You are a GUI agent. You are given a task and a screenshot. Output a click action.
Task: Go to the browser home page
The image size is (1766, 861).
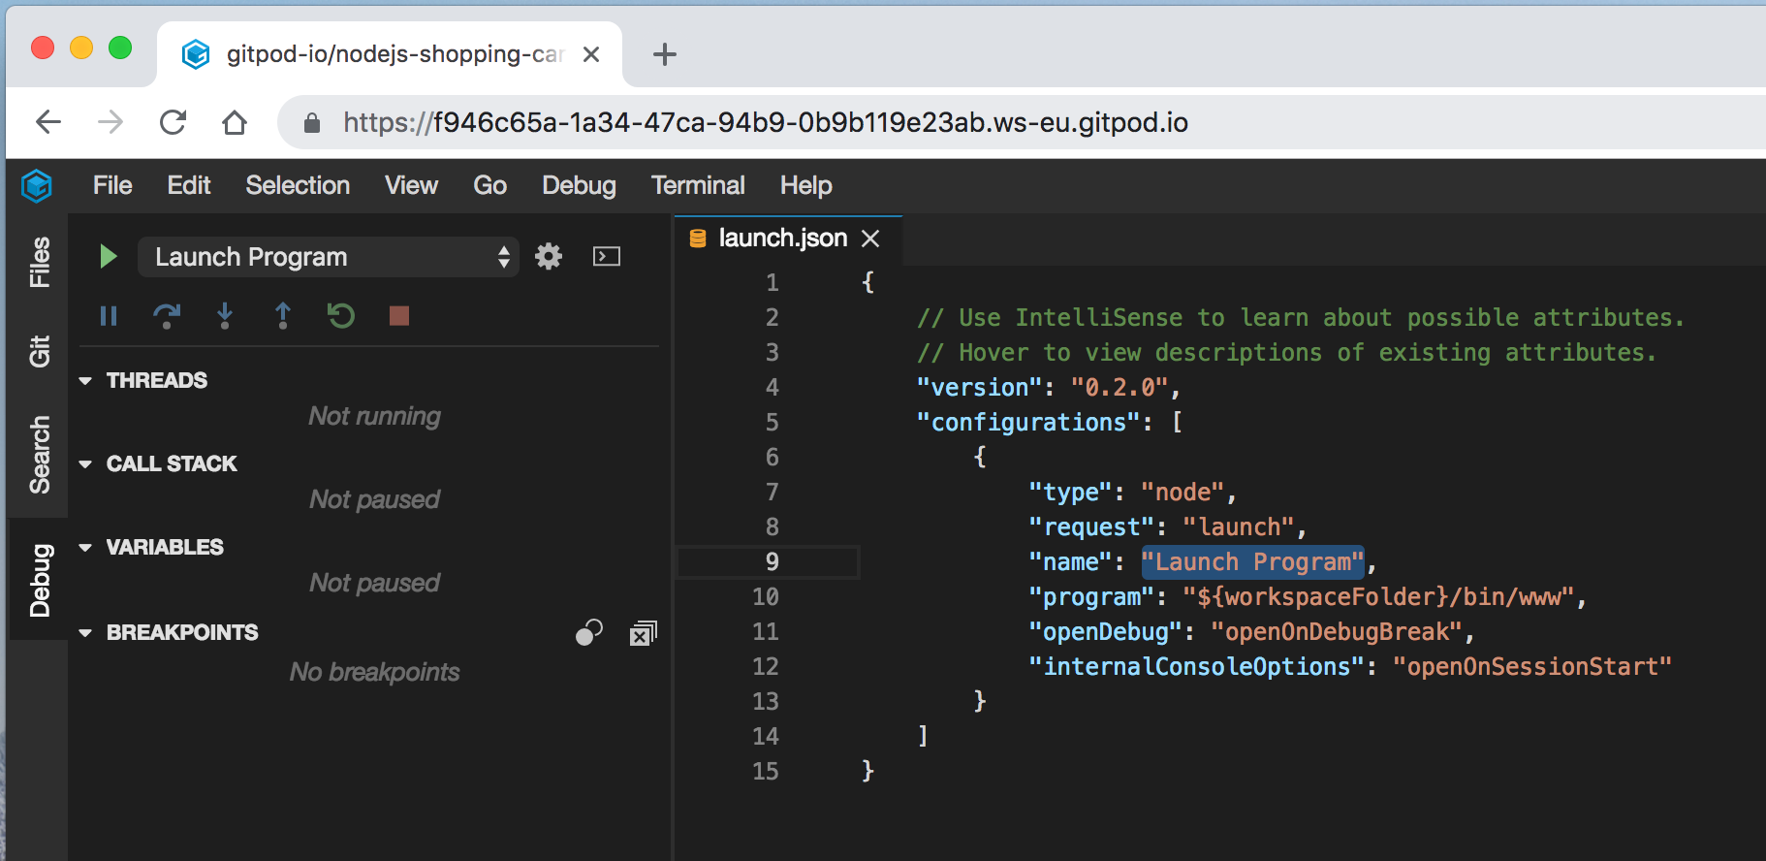pyautogui.click(x=235, y=122)
